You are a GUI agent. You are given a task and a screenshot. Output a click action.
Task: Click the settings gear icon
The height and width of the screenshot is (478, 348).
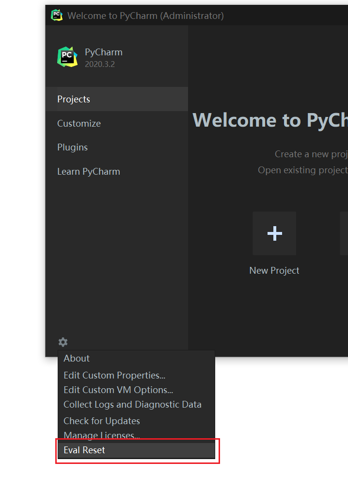click(x=63, y=342)
